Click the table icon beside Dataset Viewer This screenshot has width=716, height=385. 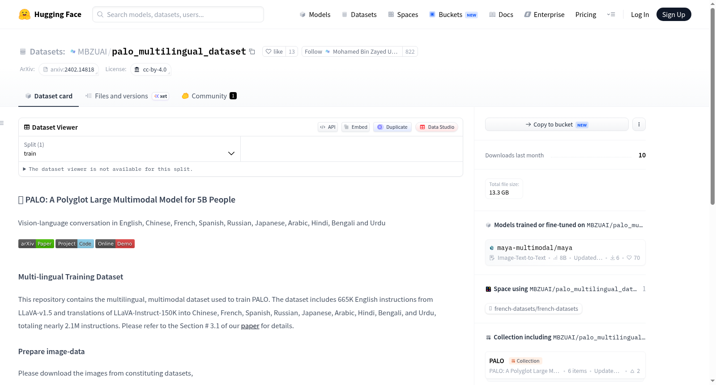tap(27, 127)
